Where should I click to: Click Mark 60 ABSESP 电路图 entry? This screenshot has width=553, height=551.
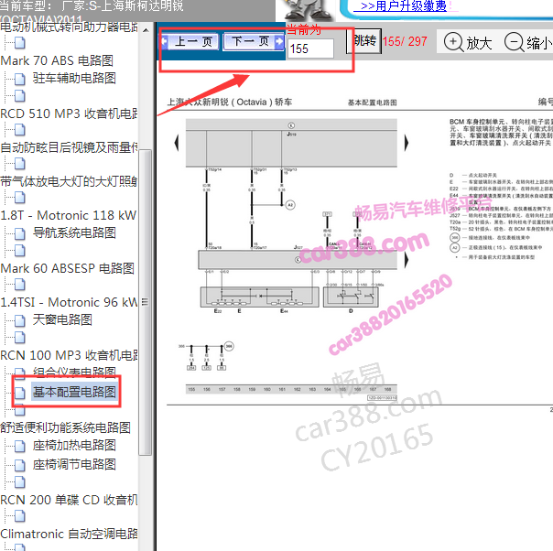tap(67, 268)
